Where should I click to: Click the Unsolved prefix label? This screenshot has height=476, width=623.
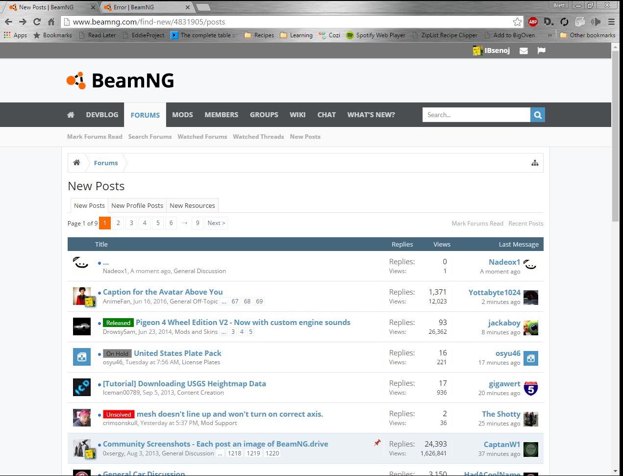coord(119,415)
